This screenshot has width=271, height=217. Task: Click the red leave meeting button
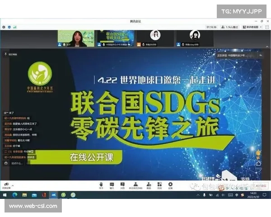click(x=261, y=186)
